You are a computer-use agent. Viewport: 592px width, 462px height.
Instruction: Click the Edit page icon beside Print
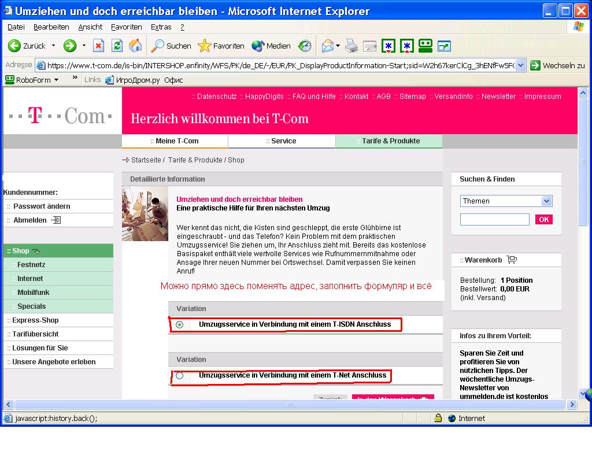tap(369, 46)
